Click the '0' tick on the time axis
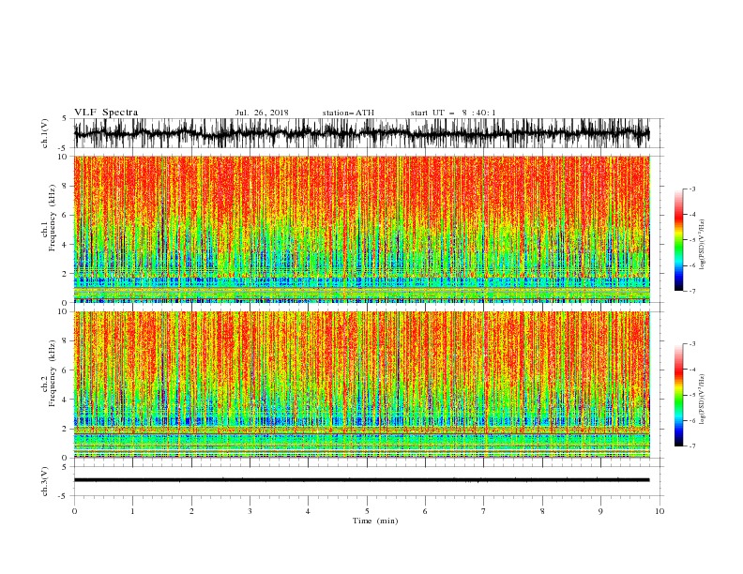 (74, 511)
